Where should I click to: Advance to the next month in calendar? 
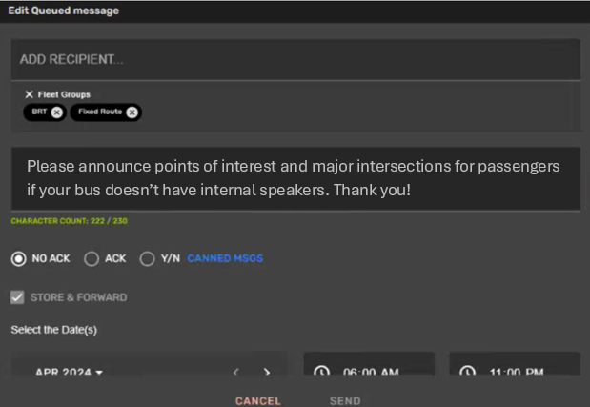[267, 372]
